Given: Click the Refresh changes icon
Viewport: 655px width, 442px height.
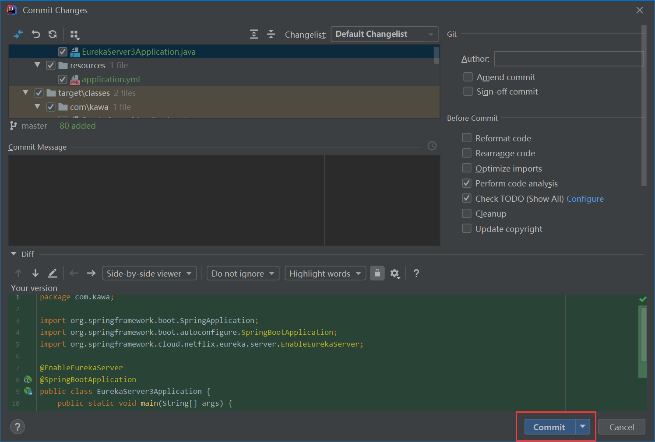Looking at the screenshot, I should click(53, 34).
